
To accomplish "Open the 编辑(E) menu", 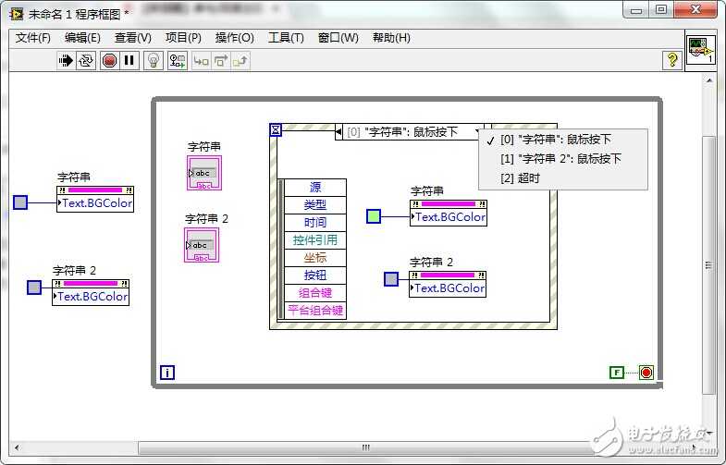I will point(82,38).
